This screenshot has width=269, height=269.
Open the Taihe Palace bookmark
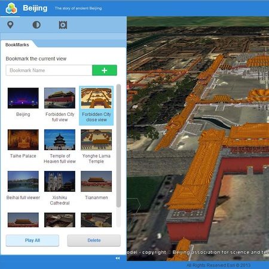point(23,140)
